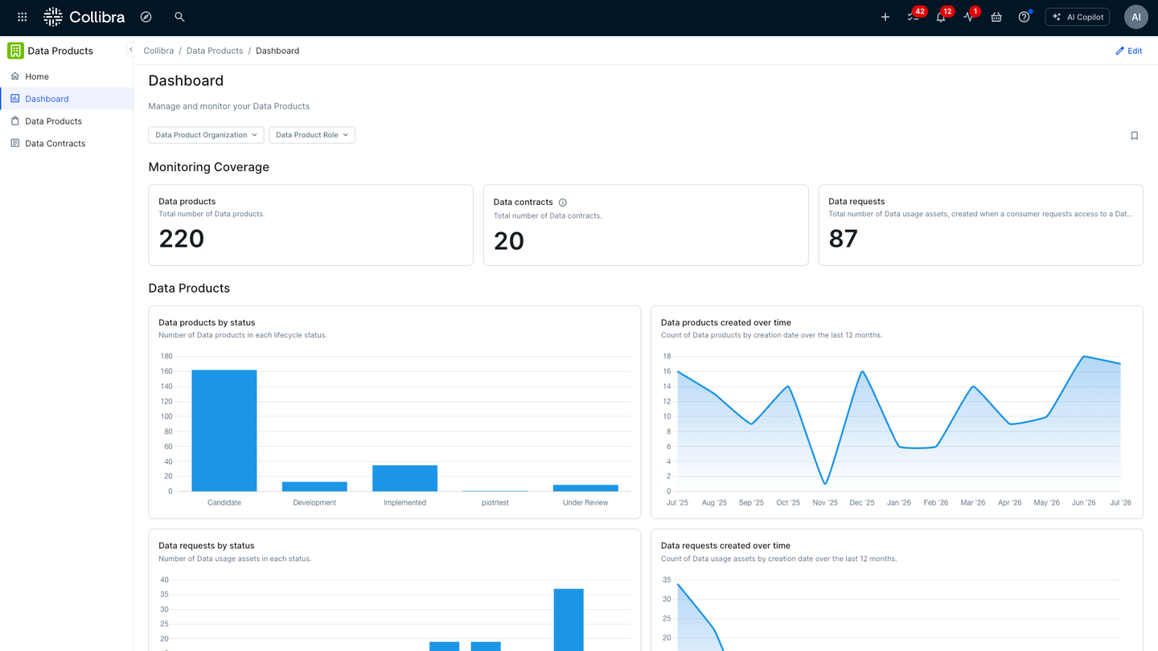
Task: Click the Candidate status bar
Action: 224,431
